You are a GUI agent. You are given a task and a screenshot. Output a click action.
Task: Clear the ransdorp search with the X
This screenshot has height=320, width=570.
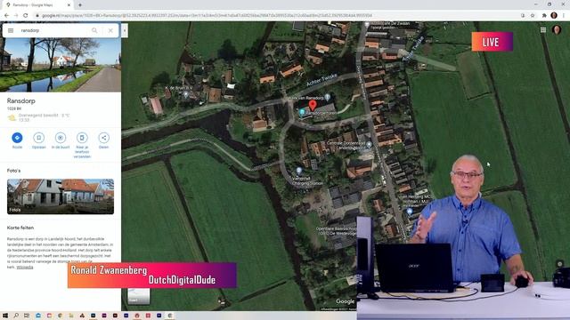pos(110,30)
